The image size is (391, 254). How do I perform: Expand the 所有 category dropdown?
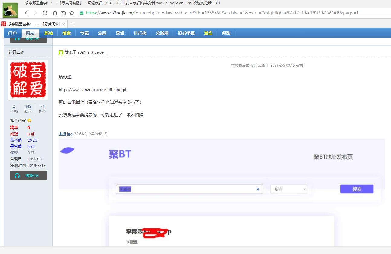(x=289, y=189)
